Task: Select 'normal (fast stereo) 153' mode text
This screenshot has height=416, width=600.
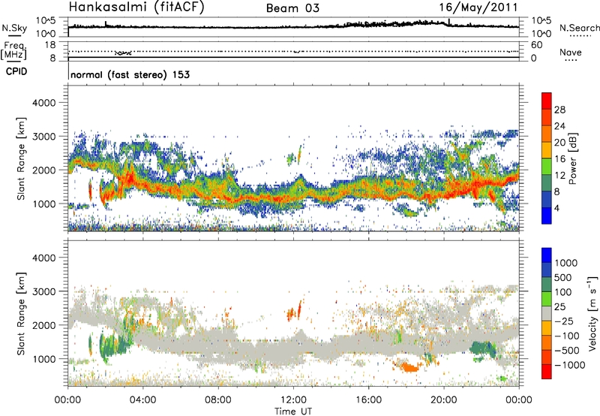Action: pyautogui.click(x=130, y=74)
